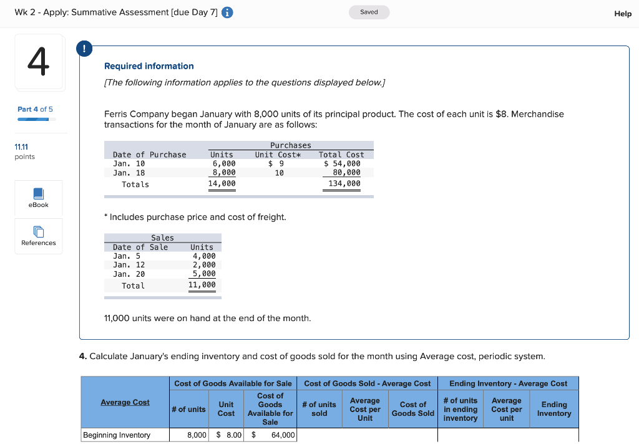This screenshot has height=447, width=639.
Task: Click the eBook book icon in the sidebar
Action: 38,193
